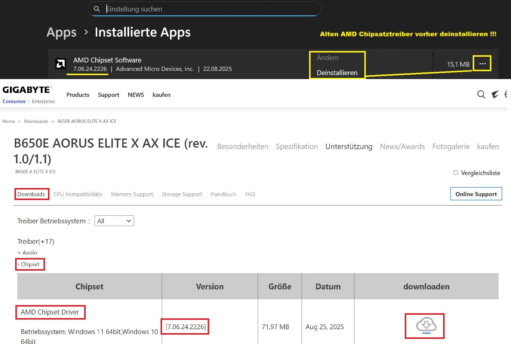511x344 pixels.
Task: Open the Memory Support sub-tab
Action: pyautogui.click(x=132, y=194)
